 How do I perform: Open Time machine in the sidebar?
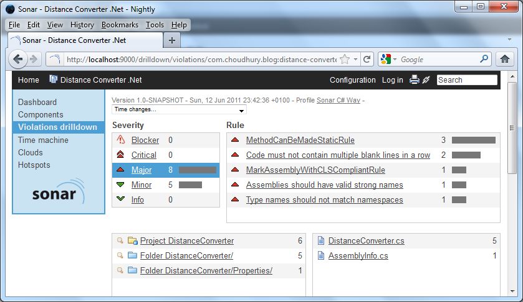click(43, 140)
